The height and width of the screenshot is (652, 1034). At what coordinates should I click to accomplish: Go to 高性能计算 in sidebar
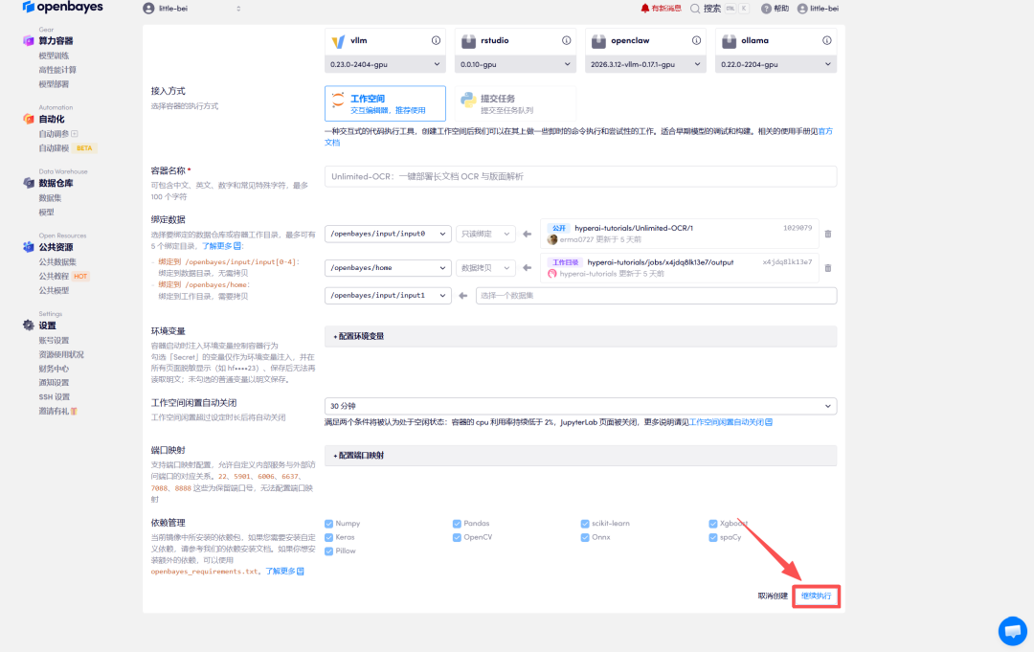pos(57,70)
